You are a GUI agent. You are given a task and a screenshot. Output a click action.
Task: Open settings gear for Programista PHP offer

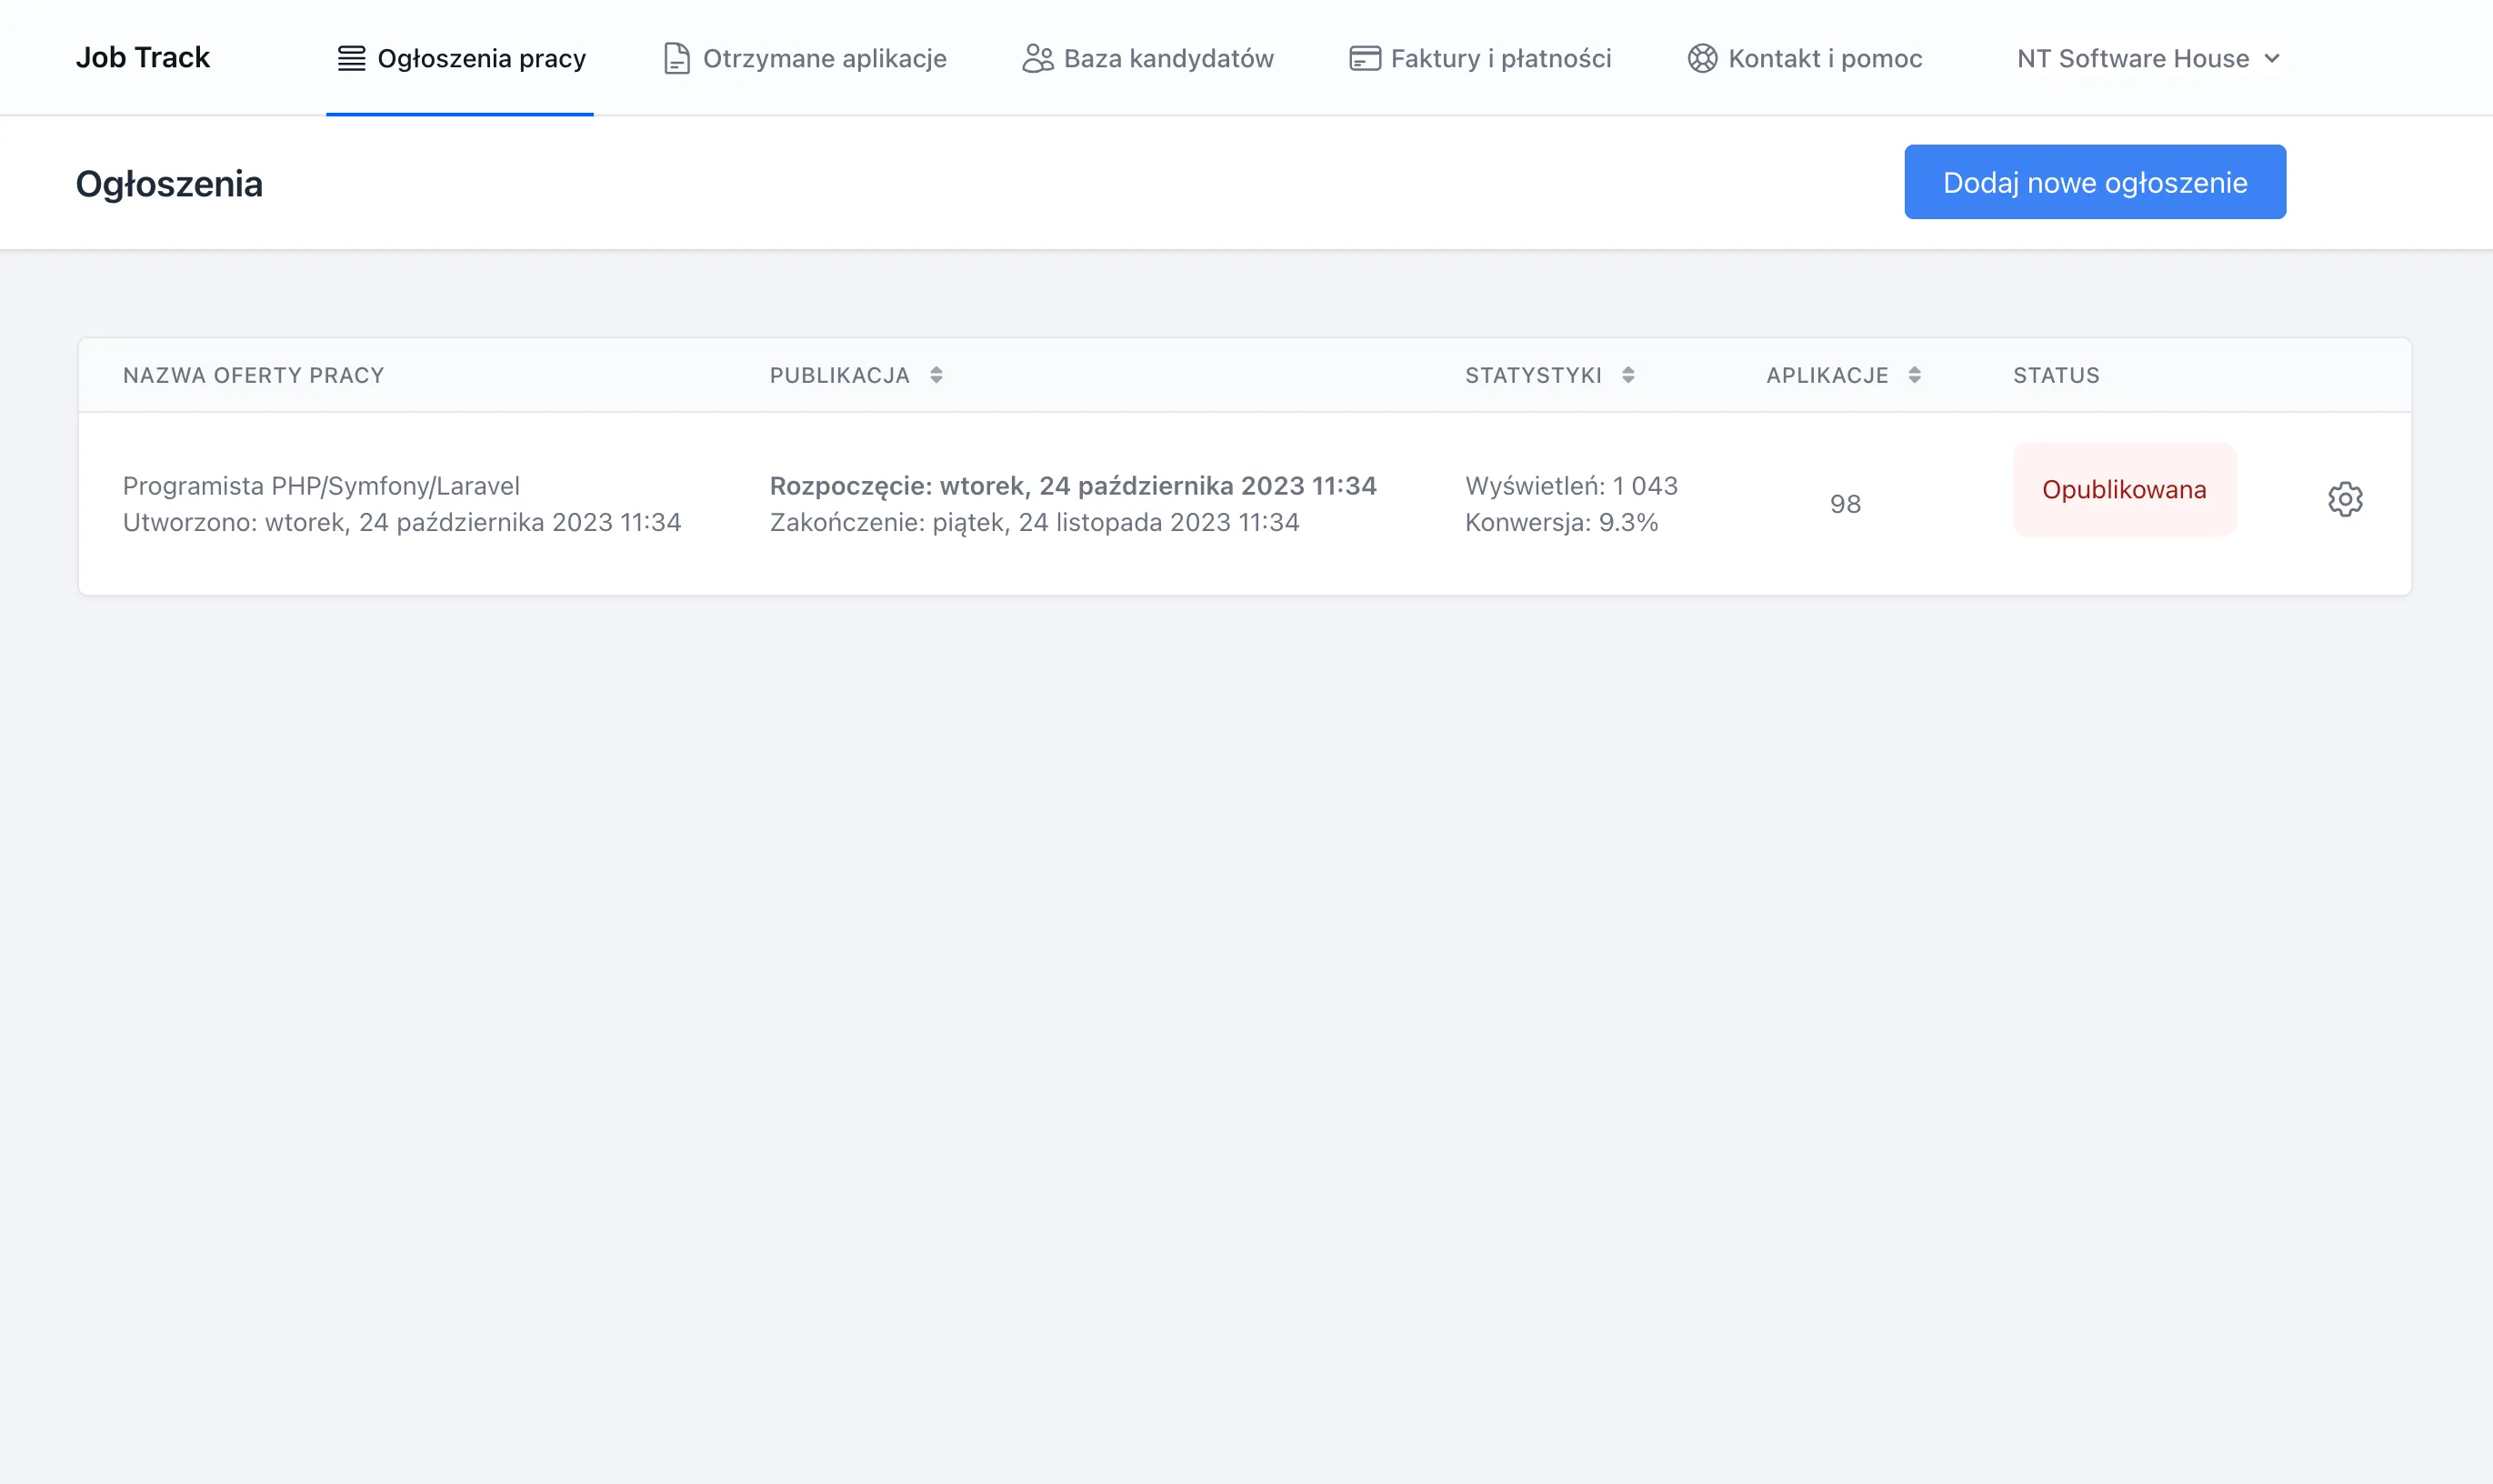[2345, 499]
